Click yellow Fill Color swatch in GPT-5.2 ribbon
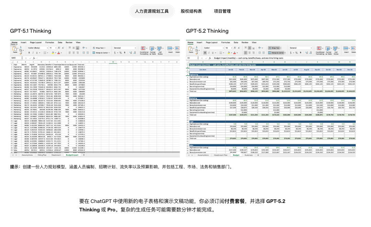Screen dimensions: 371x227 [229, 53]
